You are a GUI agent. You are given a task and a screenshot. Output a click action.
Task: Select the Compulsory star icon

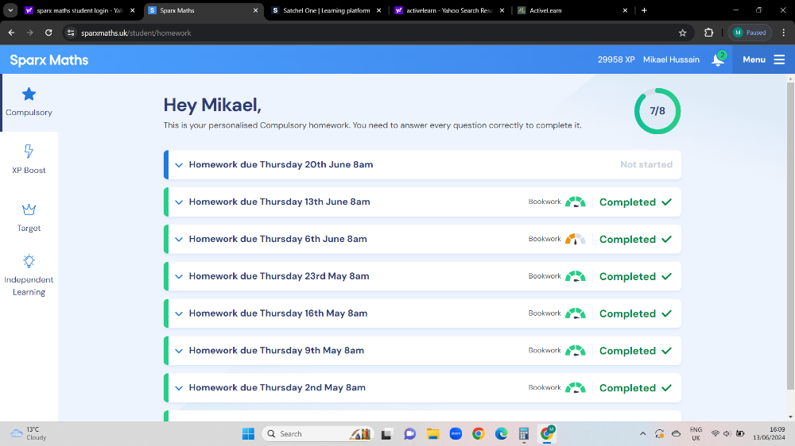pyautogui.click(x=29, y=94)
